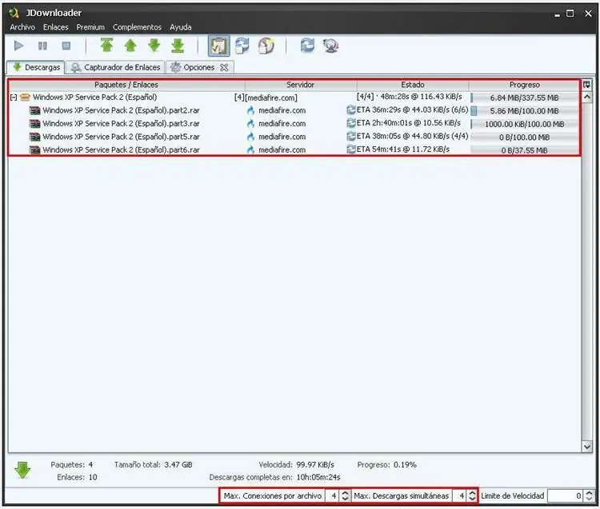Start downloads with the play button
The height and width of the screenshot is (509, 600).
point(18,46)
